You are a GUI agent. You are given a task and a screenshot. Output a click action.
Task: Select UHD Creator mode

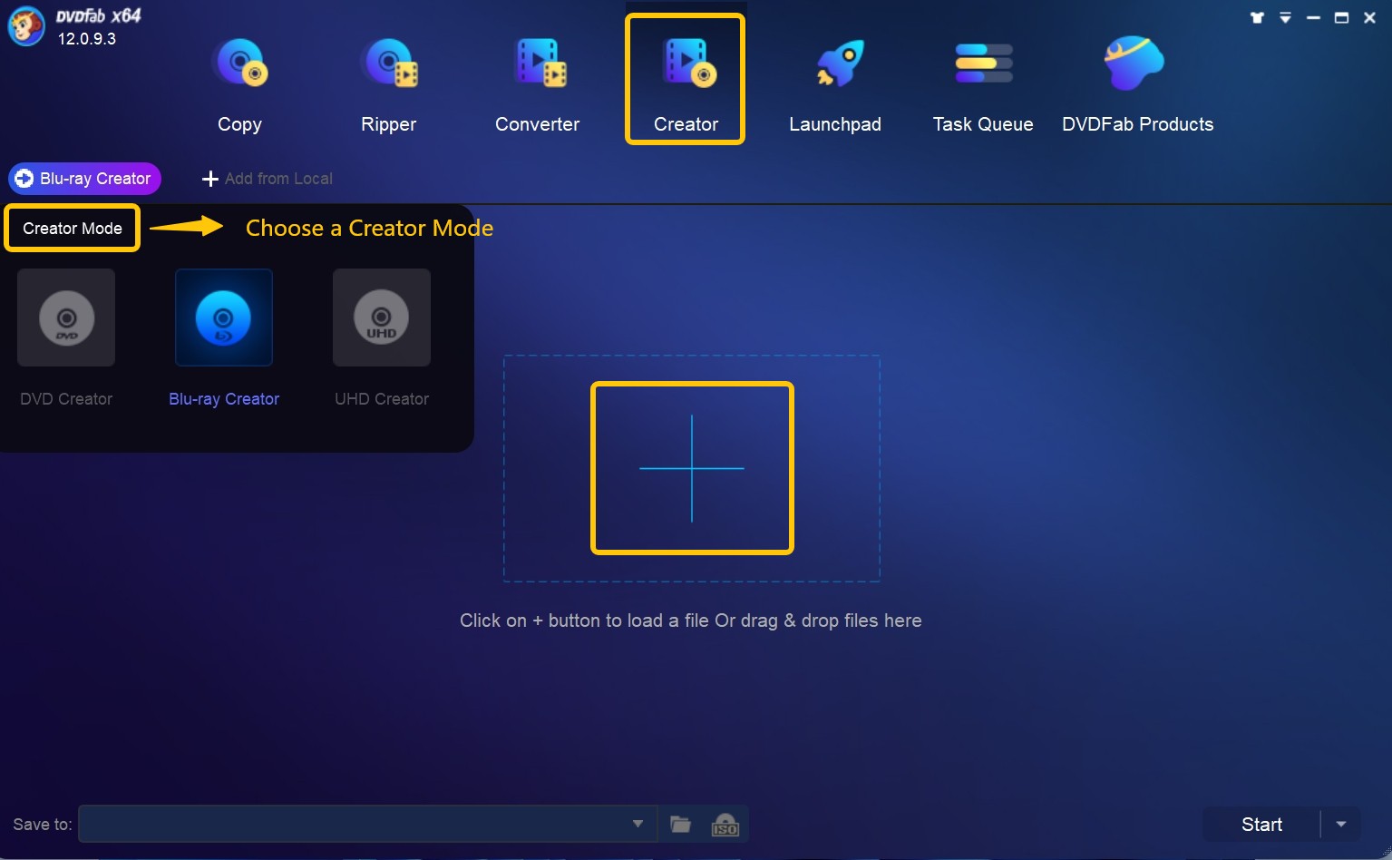pyautogui.click(x=381, y=318)
